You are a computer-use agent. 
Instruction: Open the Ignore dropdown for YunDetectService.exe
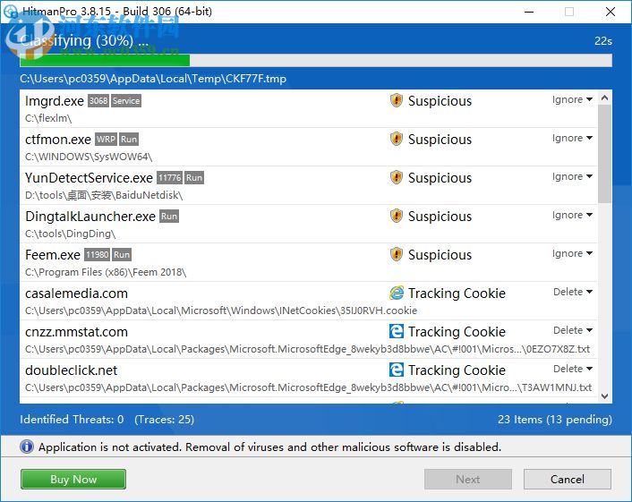[x=572, y=176]
